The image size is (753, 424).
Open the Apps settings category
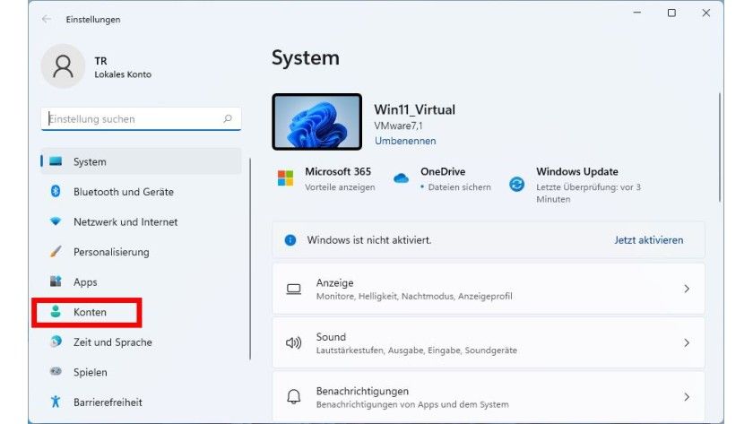tap(141, 281)
